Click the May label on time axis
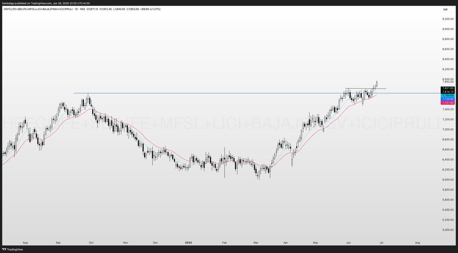This screenshot has width=458, height=253. click(x=316, y=243)
